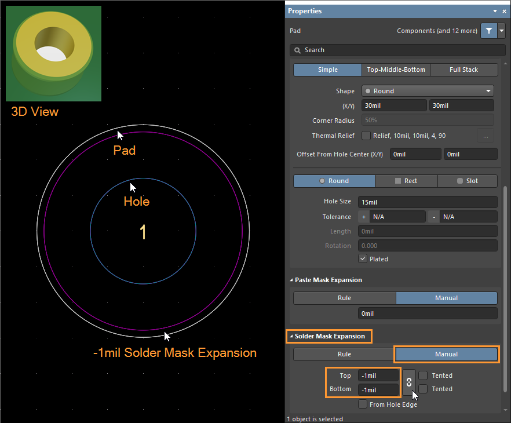Select Rule under Solder Mask Expansion

tap(344, 354)
